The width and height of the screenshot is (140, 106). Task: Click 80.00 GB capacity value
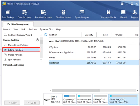[92, 47]
